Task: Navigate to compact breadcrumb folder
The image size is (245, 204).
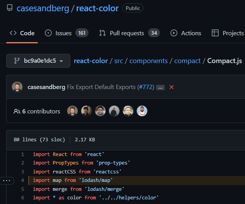Action: 187,61
